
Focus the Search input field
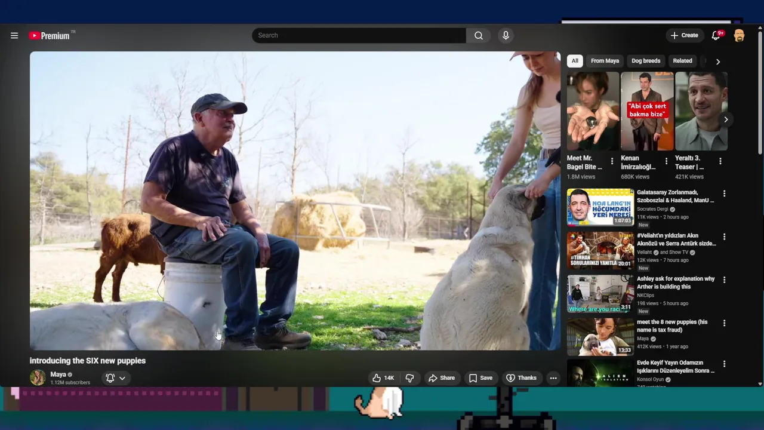coord(359,35)
